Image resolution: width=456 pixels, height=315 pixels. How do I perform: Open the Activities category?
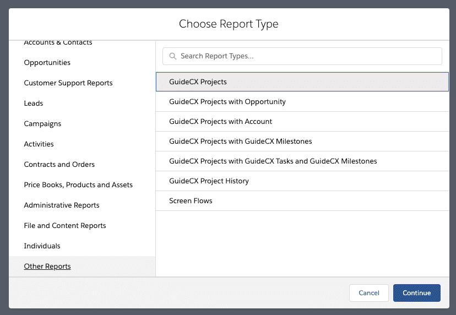coord(39,144)
